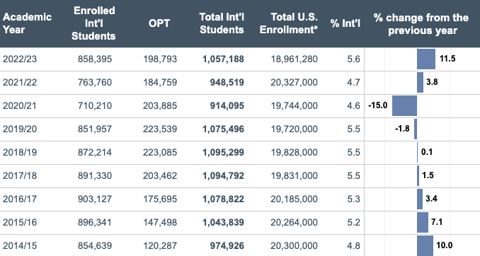
Task: Click the % Int'l column header
Action: point(345,23)
